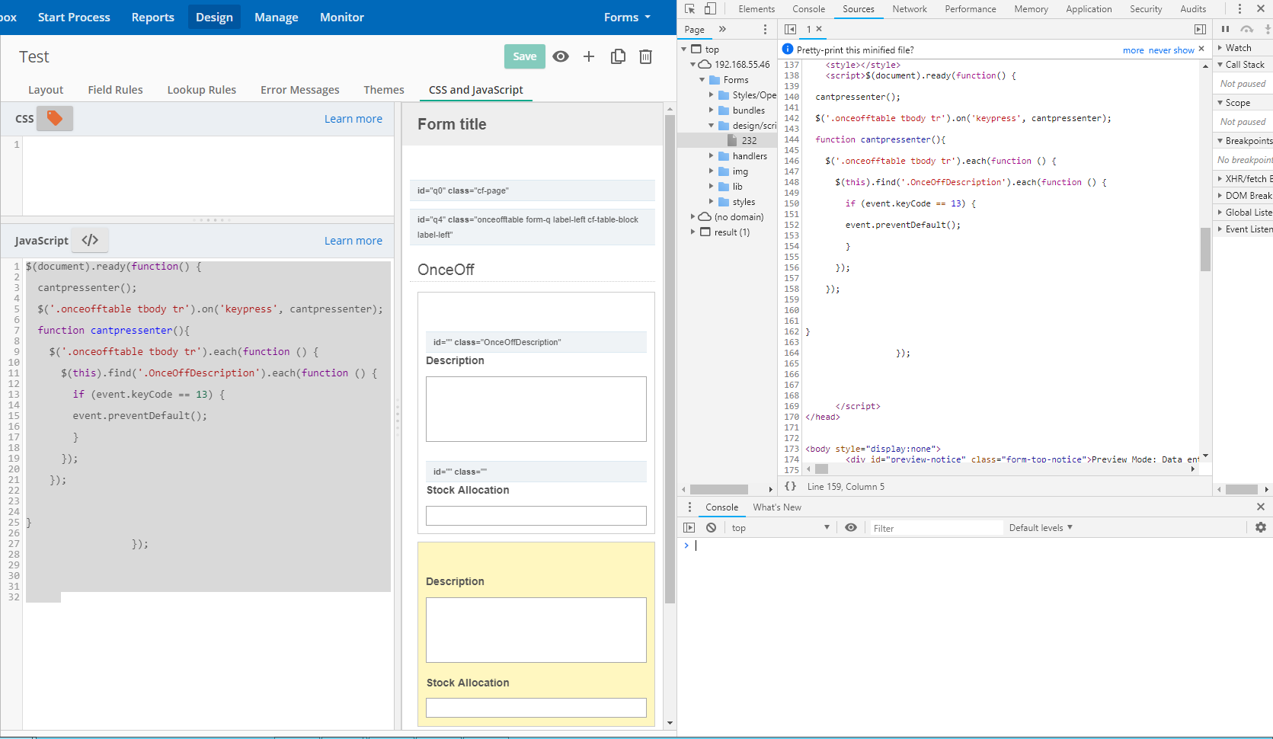1273x739 pixels.
Task: Click the preview eye icon next to Save
Action: click(x=561, y=56)
